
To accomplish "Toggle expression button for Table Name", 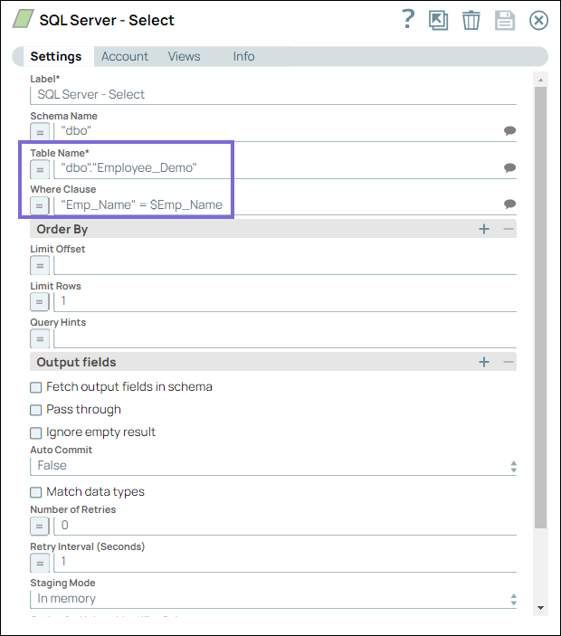I will (40, 169).
